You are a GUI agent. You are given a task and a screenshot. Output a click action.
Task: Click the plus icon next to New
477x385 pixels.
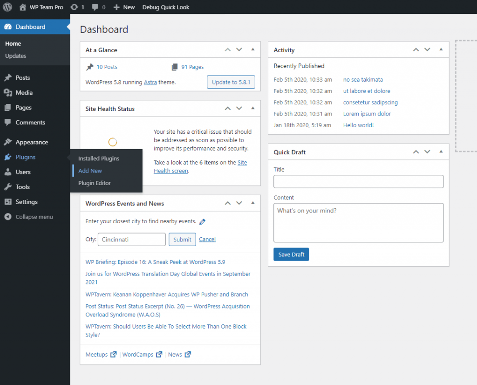(116, 7)
